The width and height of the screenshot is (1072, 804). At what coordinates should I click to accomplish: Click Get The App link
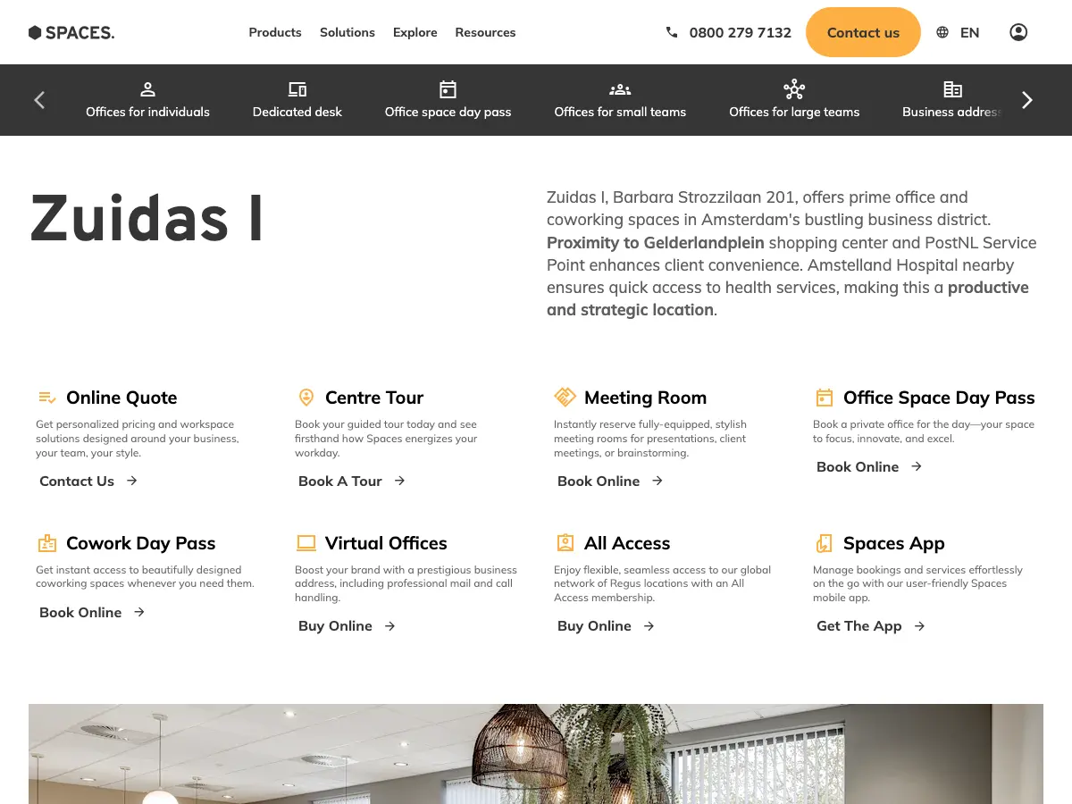point(859,626)
